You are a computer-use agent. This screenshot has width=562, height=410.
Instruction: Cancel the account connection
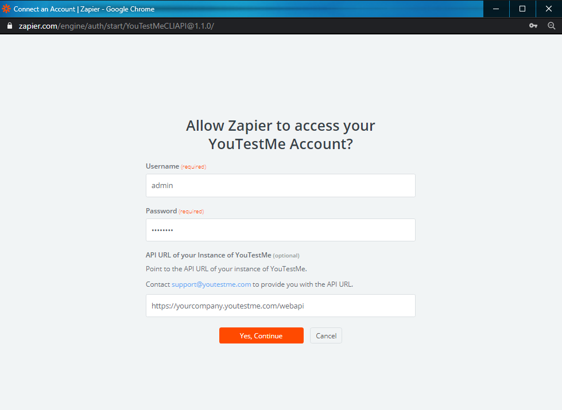click(x=325, y=335)
